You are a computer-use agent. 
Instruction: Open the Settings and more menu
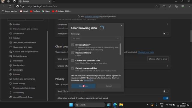189,6
